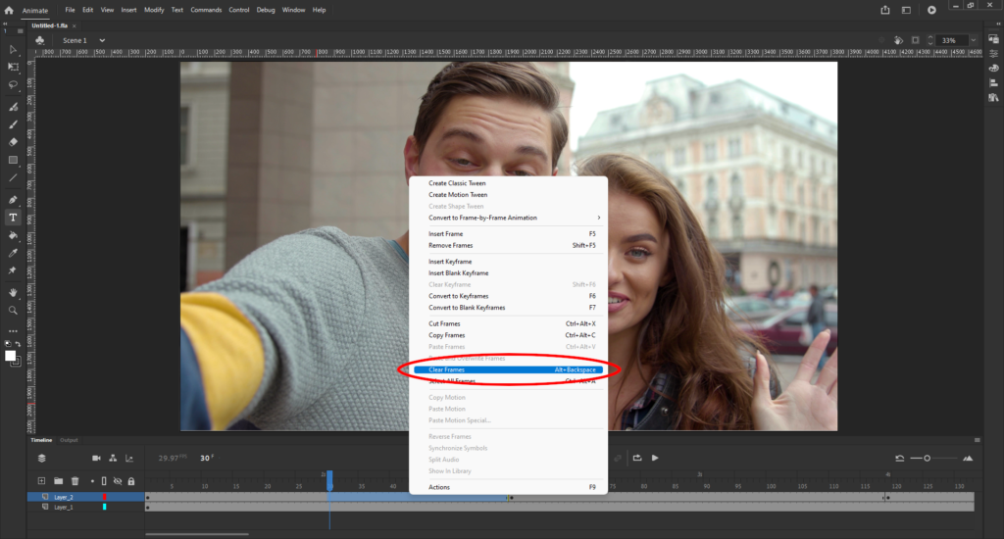This screenshot has width=1004, height=539.
Task: Activate the Paint Bucket tool
Action: [13, 235]
